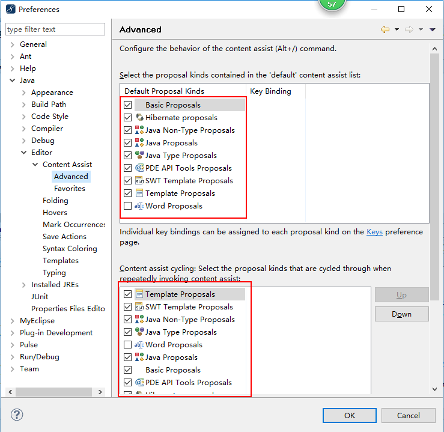
Task: Click the Java Proposals icon in default list
Action: (139, 142)
